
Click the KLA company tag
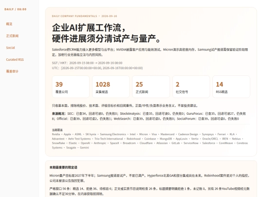pos(232,134)
